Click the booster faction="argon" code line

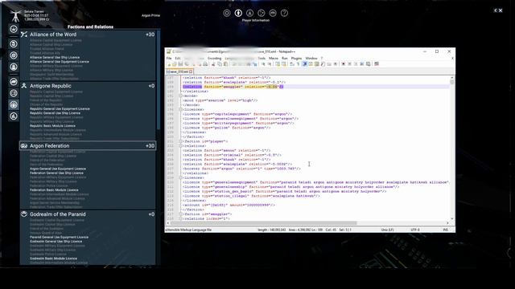[x=241, y=169]
